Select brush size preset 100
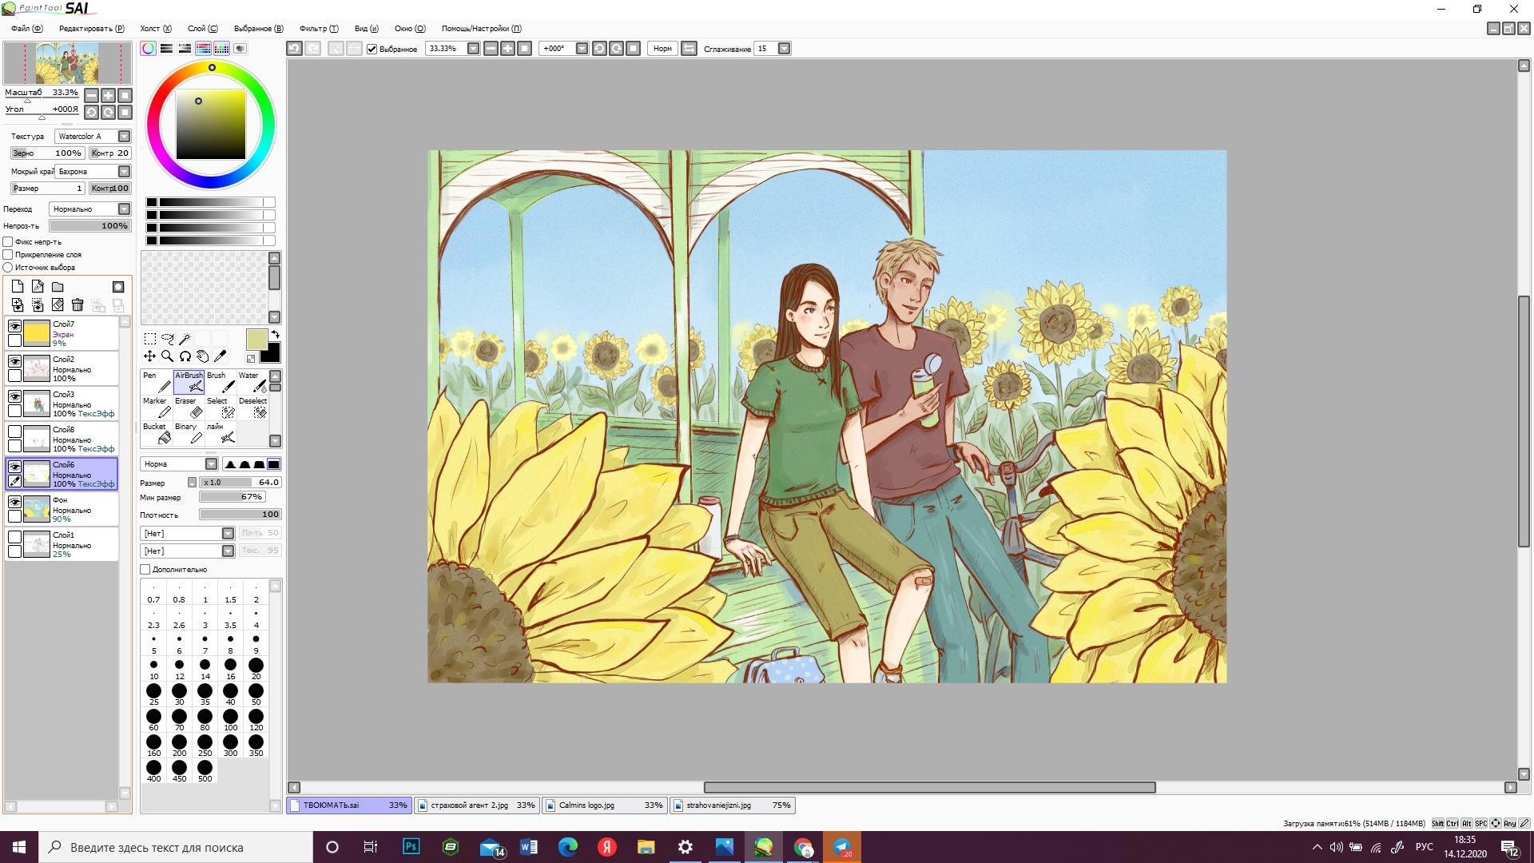The width and height of the screenshot is (1534, 863). (x=230, y=718)
